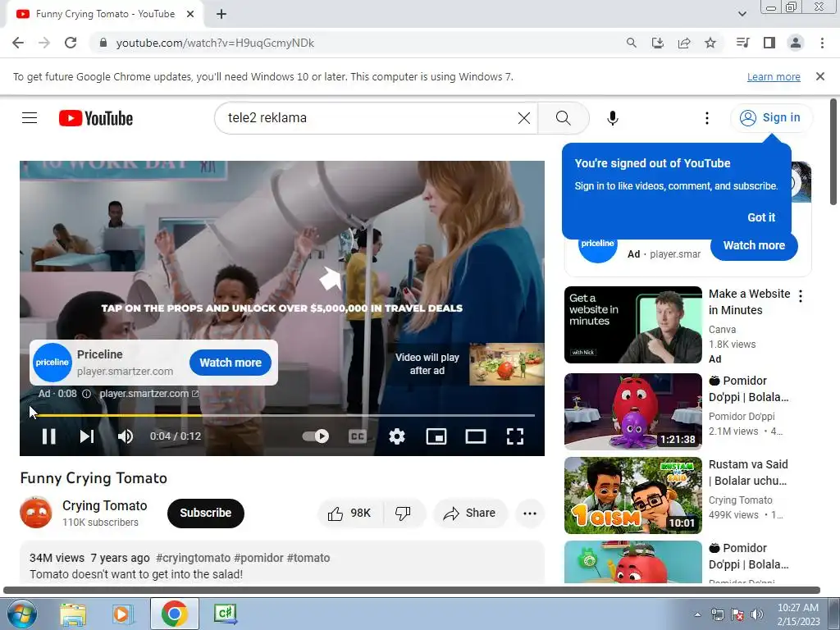840x630 pixels.
Task: Click install/download page icon in address bar
Action: tap(657, 43)
